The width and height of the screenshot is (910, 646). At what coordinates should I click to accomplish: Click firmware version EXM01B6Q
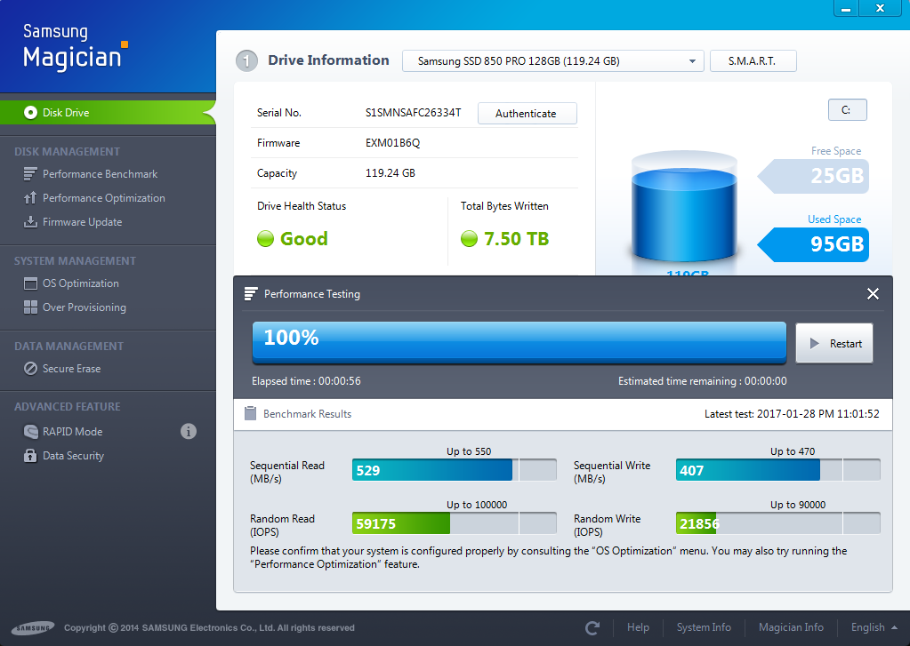(393, 143)
